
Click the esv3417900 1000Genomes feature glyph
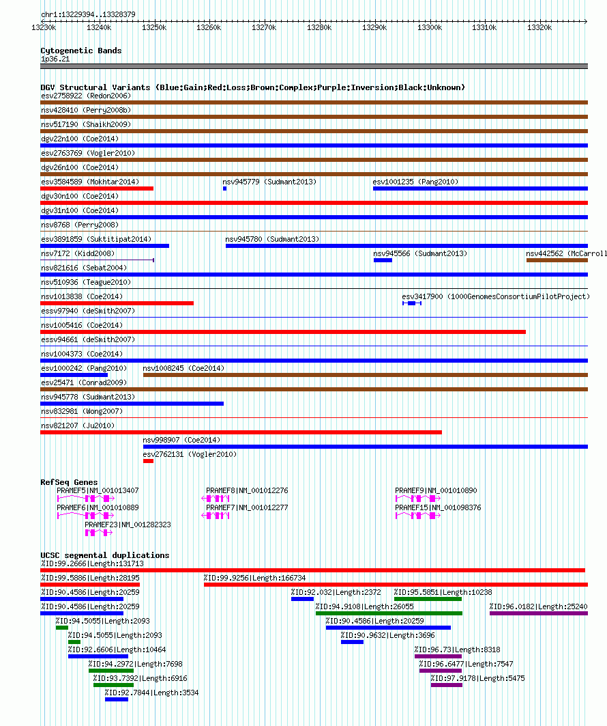click(412, 303)
